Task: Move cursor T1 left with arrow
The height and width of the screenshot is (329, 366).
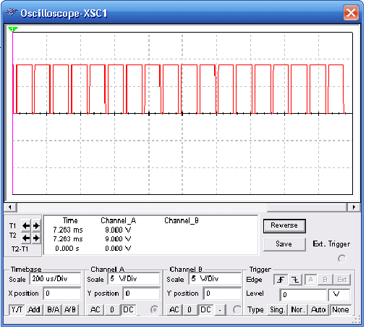Action: [x=26, y=226]
